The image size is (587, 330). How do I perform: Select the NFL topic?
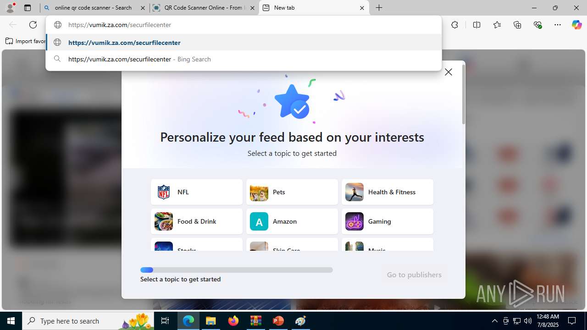(197, 192)
